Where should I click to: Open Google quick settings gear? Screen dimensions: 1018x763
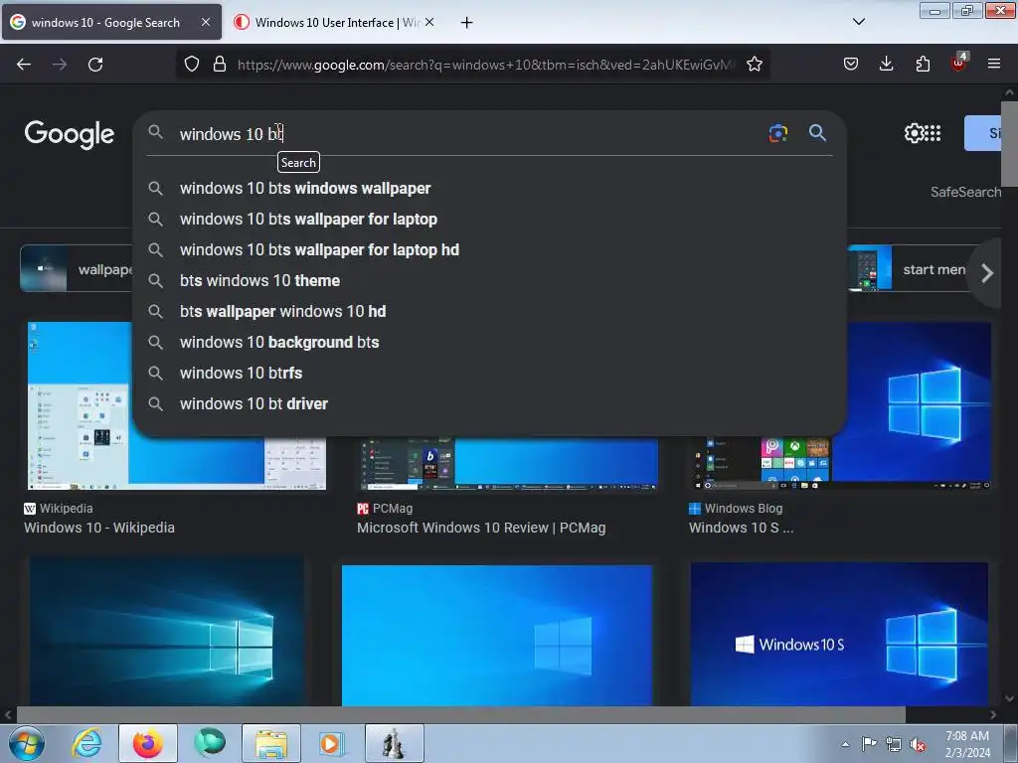(x=914, y=133)
